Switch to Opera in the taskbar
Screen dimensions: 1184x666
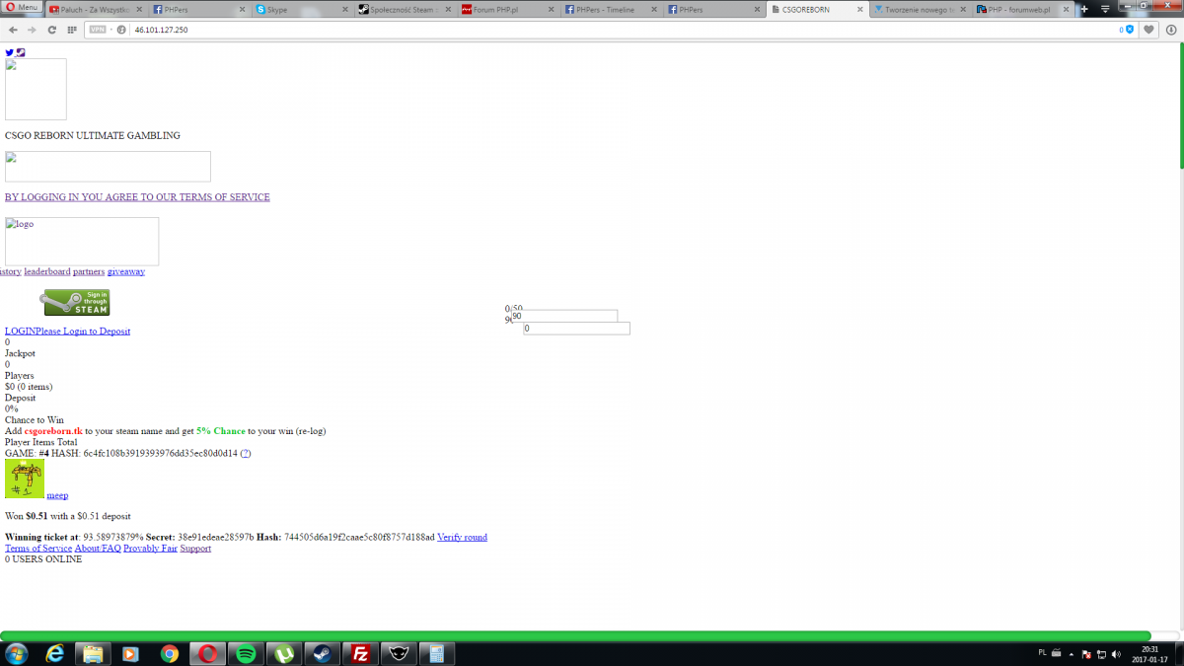coord(208,654)
